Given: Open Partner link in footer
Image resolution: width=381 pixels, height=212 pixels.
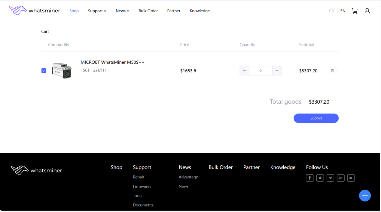Looking at the screenshot, I should coord(251,167).
